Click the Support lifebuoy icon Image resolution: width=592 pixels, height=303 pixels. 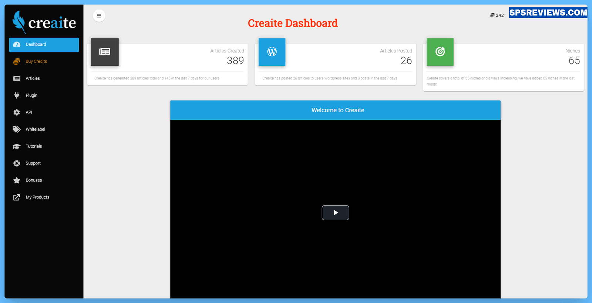17,163
